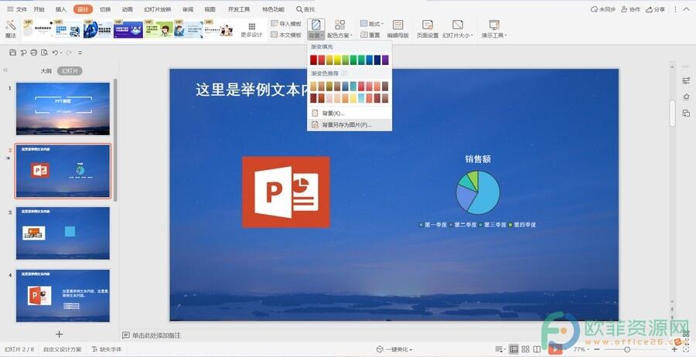
Task: Select slide 4 thumbnail
Action: [x=63, y=296]
